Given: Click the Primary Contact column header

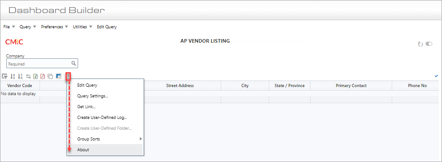Looking at the screenshot, I should (x=351, y=85).
